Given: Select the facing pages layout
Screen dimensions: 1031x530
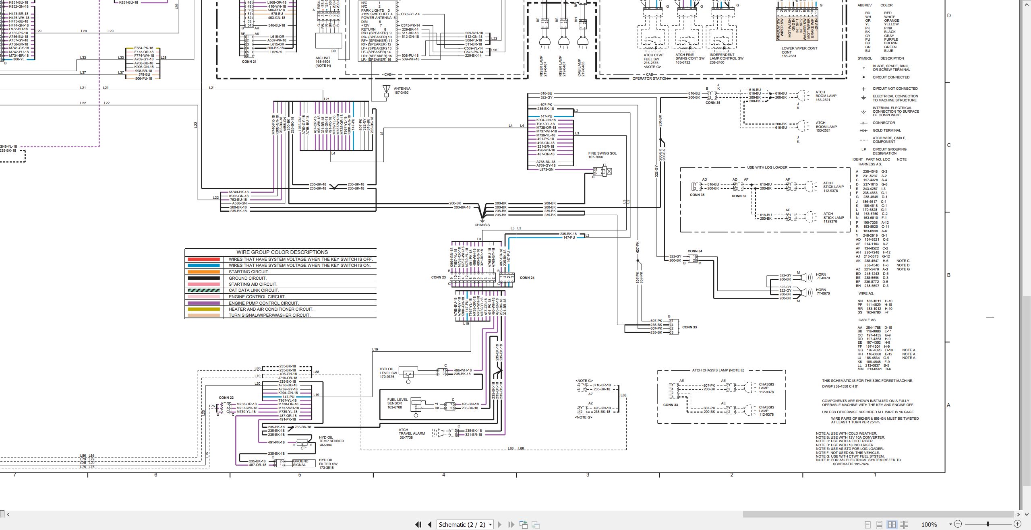Looking at the screenshot, I should [892, 524].
